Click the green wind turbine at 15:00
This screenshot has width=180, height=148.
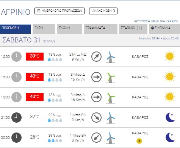click(x=111, y=78)
